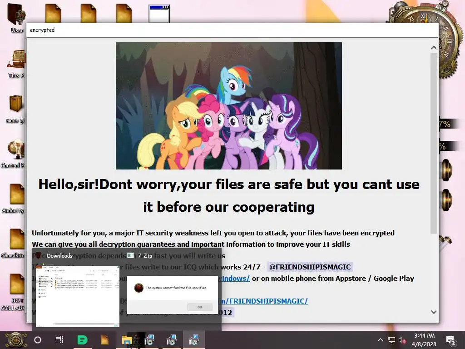The height and width of the screenshot is (349, 465).
Task: Click the scroll-up arrow in encrypted window
Action: coord(434,47)
